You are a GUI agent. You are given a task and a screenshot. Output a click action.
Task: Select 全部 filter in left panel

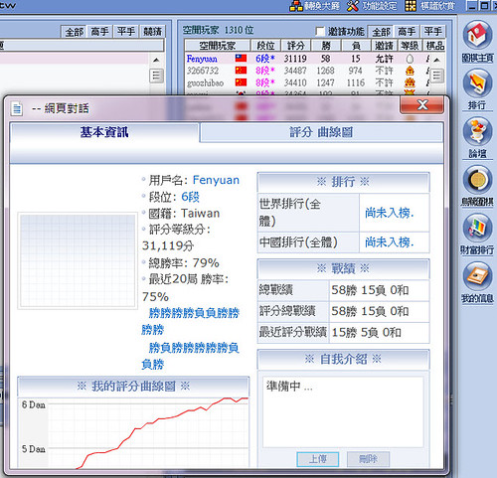point(74,32)
